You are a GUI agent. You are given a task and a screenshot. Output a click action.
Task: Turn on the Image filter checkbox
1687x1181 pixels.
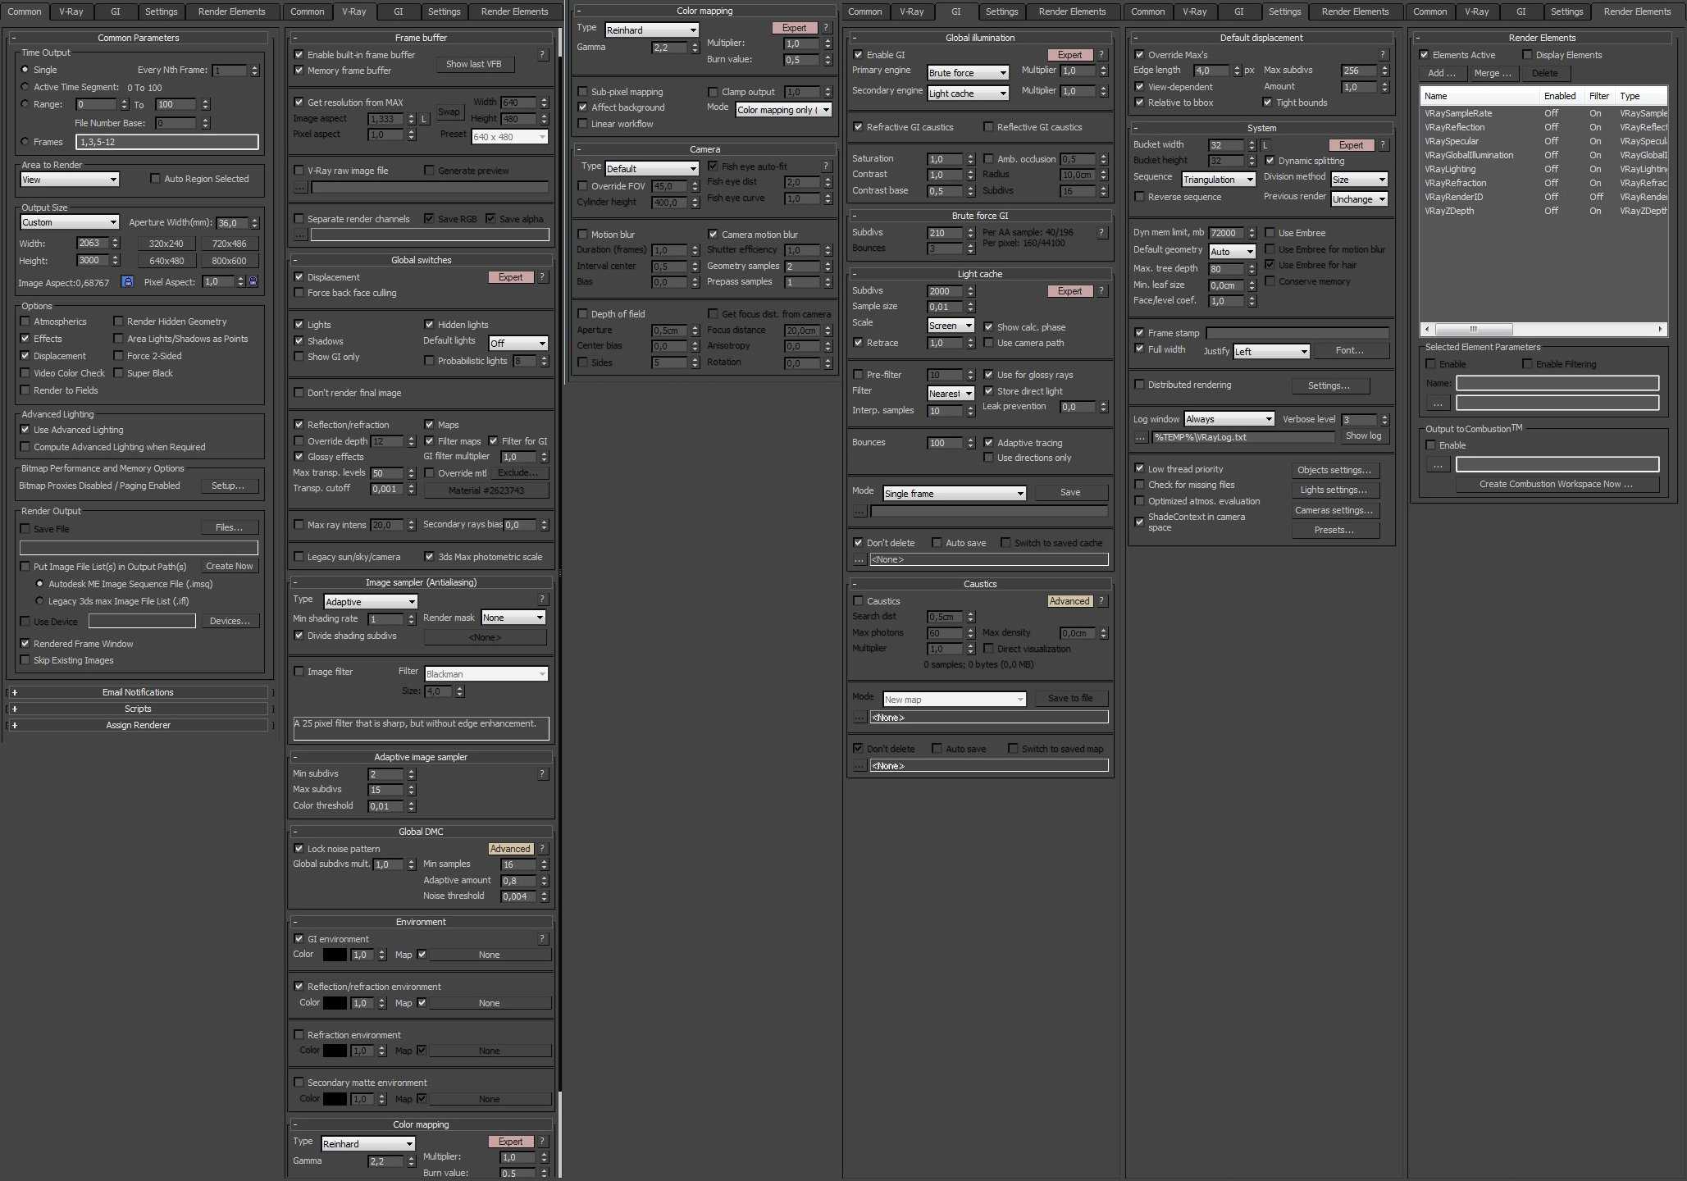[x=299, y=672]
